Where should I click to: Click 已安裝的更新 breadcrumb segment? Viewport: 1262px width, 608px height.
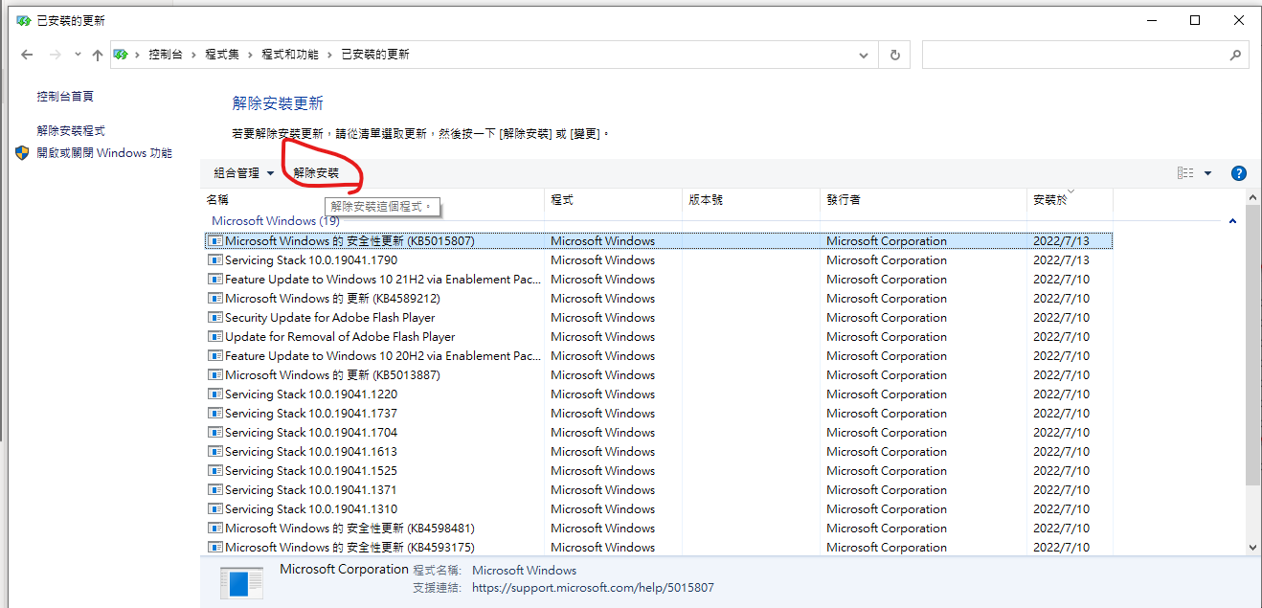(x=375, y=56)
